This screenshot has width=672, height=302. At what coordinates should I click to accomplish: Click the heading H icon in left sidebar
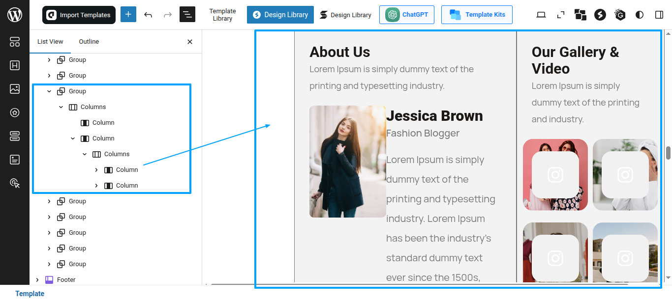(15, 65)
